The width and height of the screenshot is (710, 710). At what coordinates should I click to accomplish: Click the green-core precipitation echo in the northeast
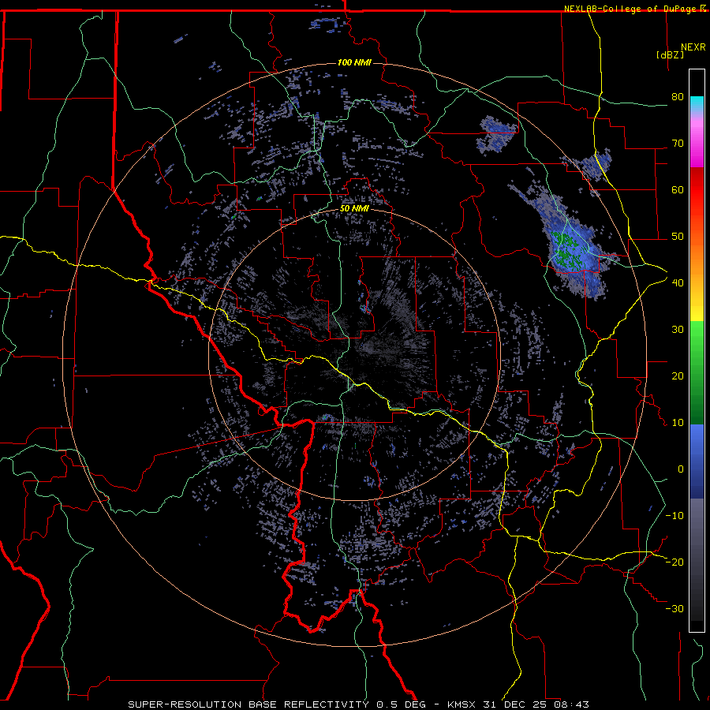570,250
